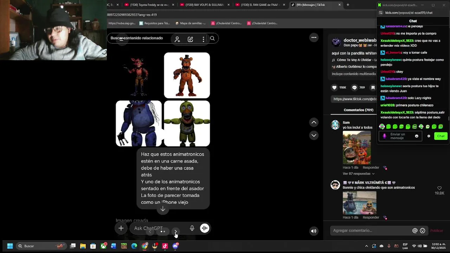The width and height of the screenshot is (450, 253).
Task: Go to previous video with the up arrow
Action: tap(314, 122)
